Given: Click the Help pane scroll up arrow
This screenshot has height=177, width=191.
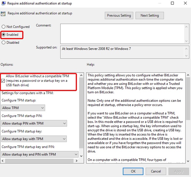Looking at the screenshot, I should [188, 75].
